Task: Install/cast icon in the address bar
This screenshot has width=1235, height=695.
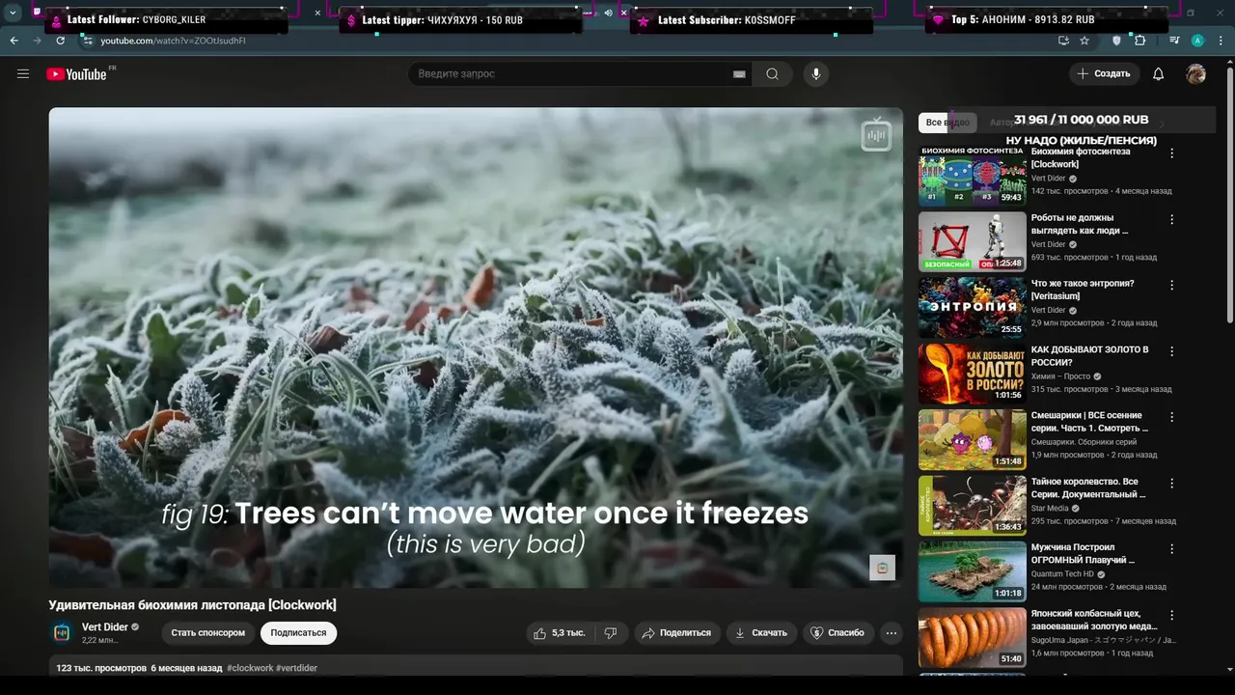Action: [x=1063, y=41]
